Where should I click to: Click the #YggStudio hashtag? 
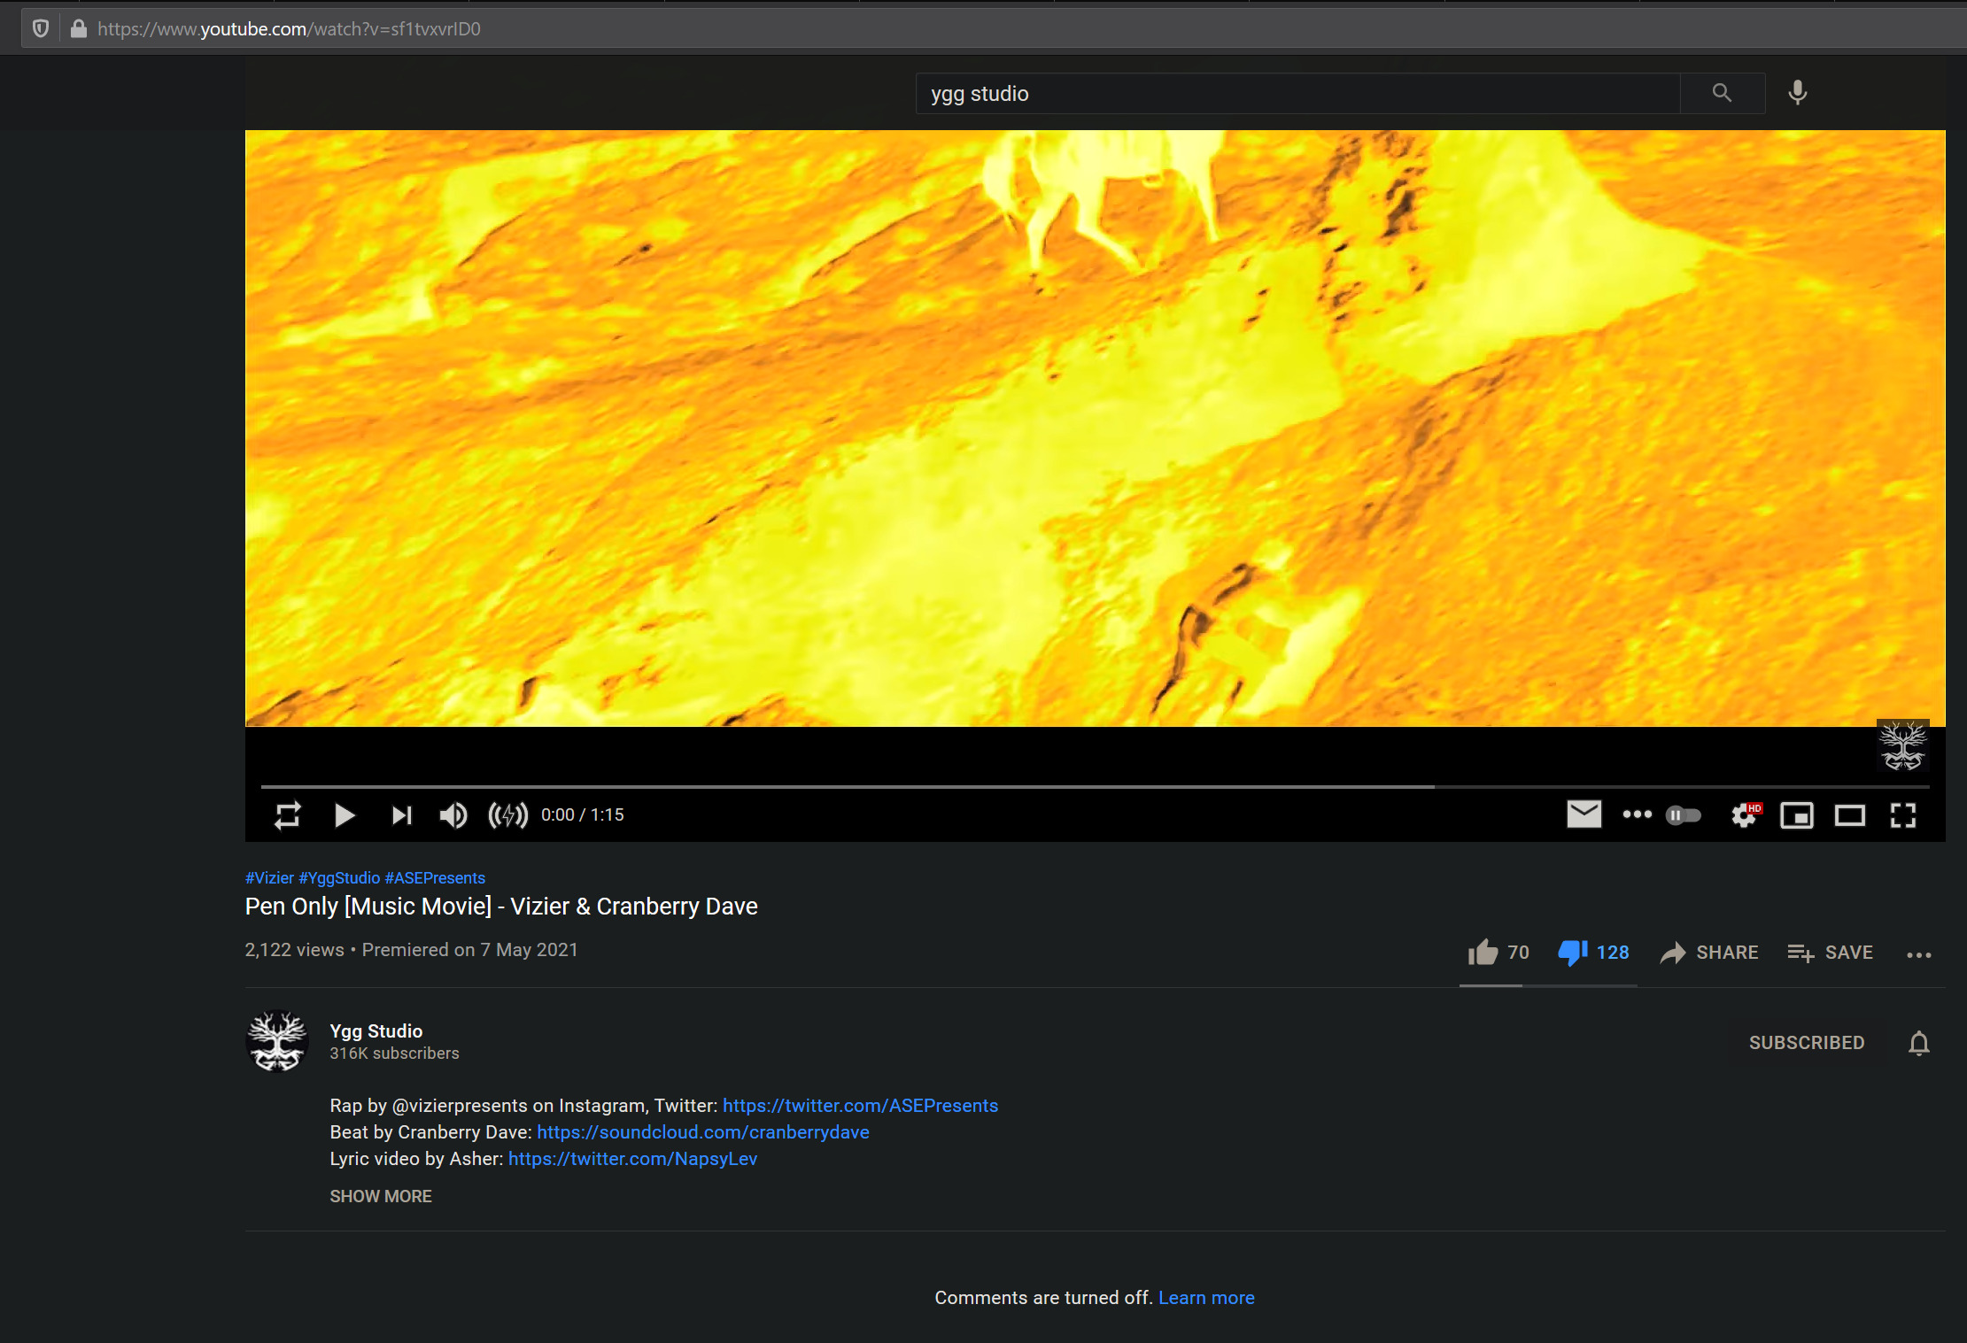(339, 878)
